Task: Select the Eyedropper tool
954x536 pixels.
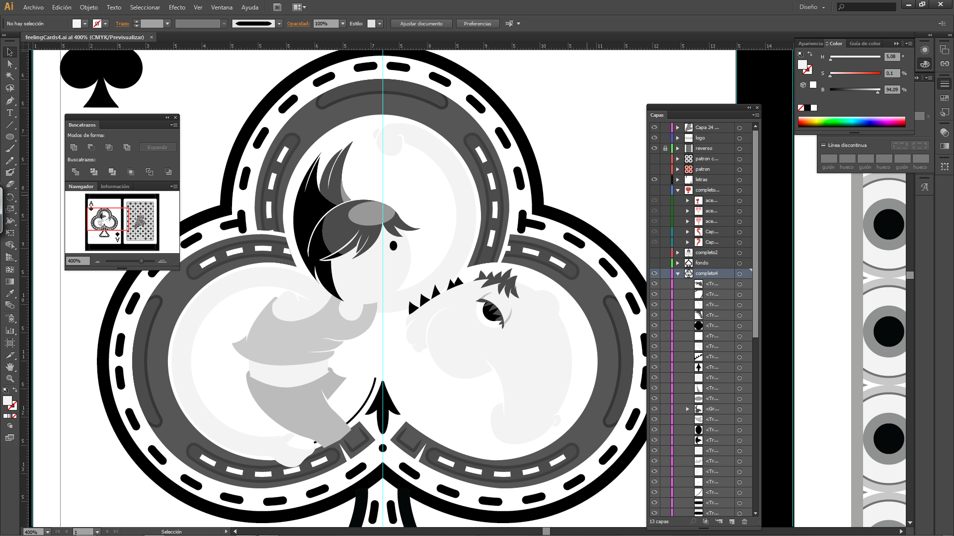Action: coord(9,293)
